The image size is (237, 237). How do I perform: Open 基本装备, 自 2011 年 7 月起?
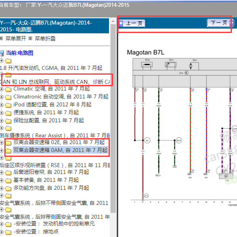pyautogui.click(x=46, y=180)
